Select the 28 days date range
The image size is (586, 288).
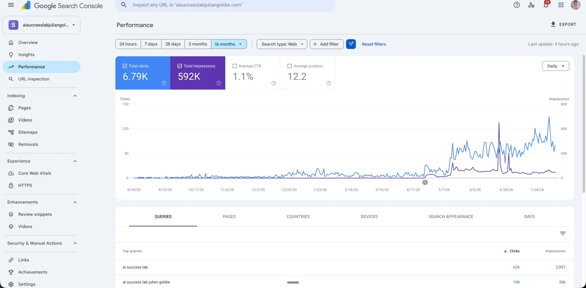tap(173, 44)
